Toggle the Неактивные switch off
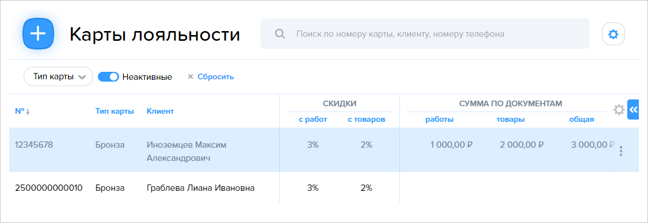Image resolution: width=648 pixels, height=223 pixels. 108,77
